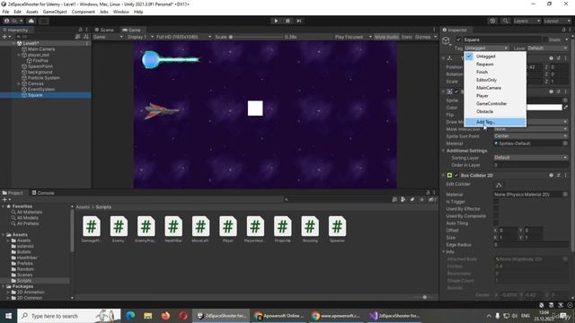Open Microsoft Edge from the taskbar

[x=130, y=315]
